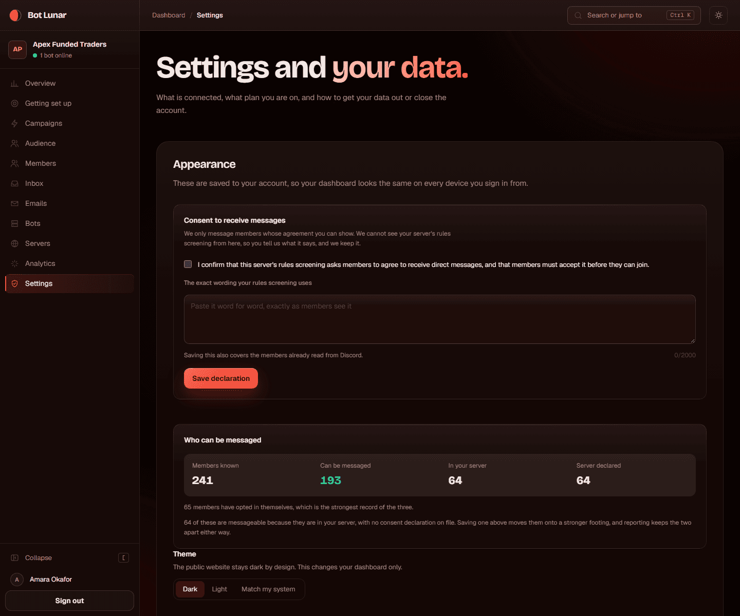Click the search magnifier icon
This screenshot has height=616, width=740.
click(x=578, y=15)
